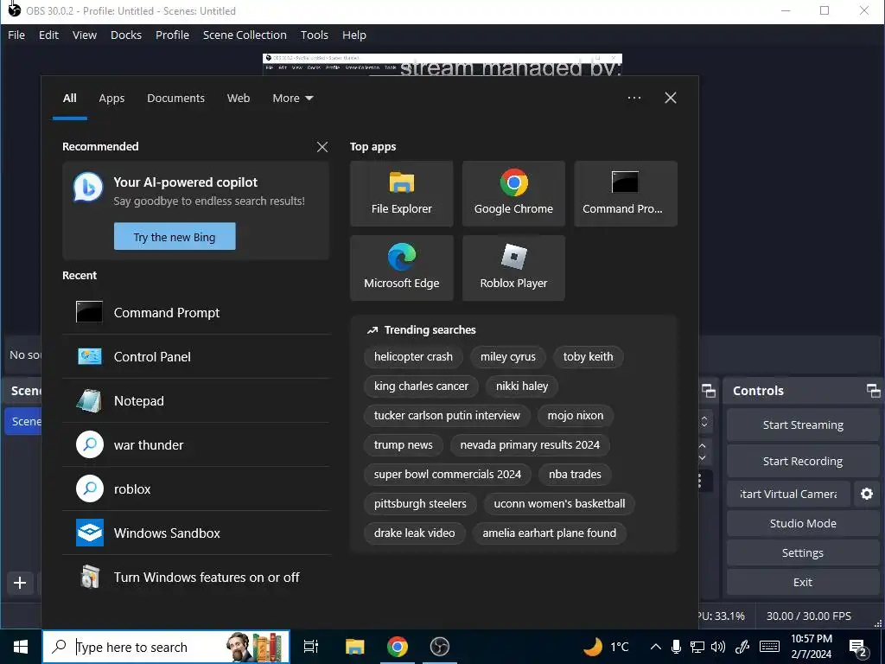
Task: Select recent search 'roblox'
Action: tap(196, 488)
